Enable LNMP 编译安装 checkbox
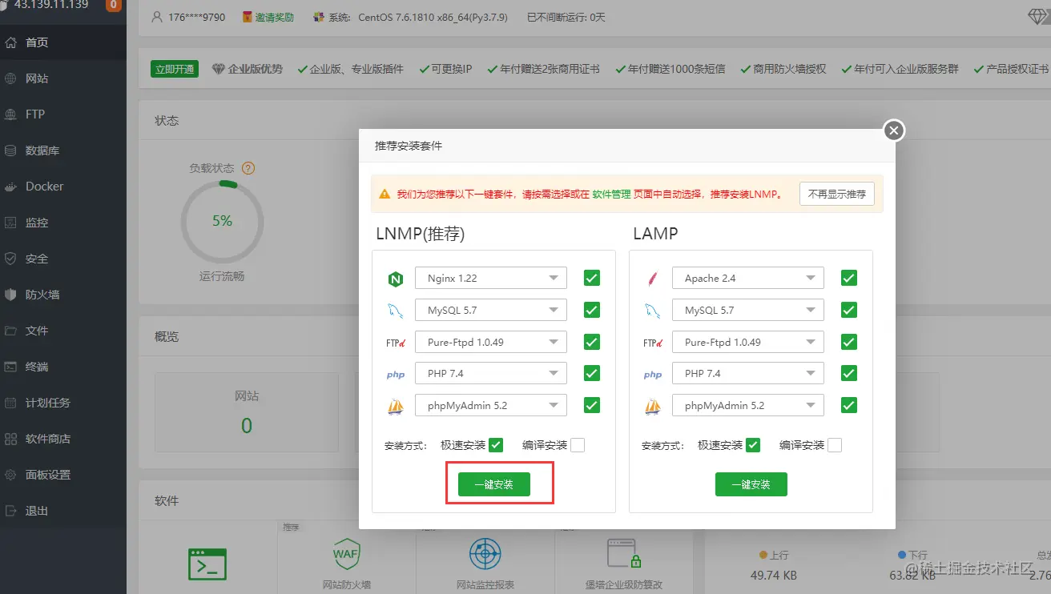The width and height of the screenshot is (1051, 594). pos(578,445)
